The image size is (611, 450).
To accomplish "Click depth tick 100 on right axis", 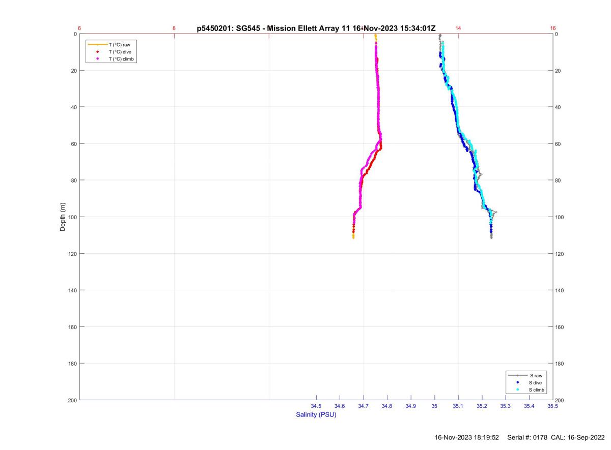I will (560, 217).
